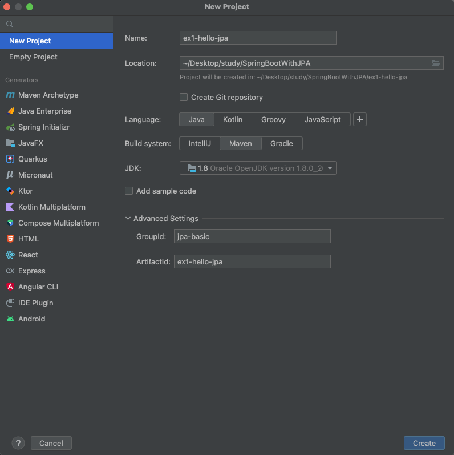Click the Micronaut mu icon
Screen dimensions: 454x455
[10, 175]
